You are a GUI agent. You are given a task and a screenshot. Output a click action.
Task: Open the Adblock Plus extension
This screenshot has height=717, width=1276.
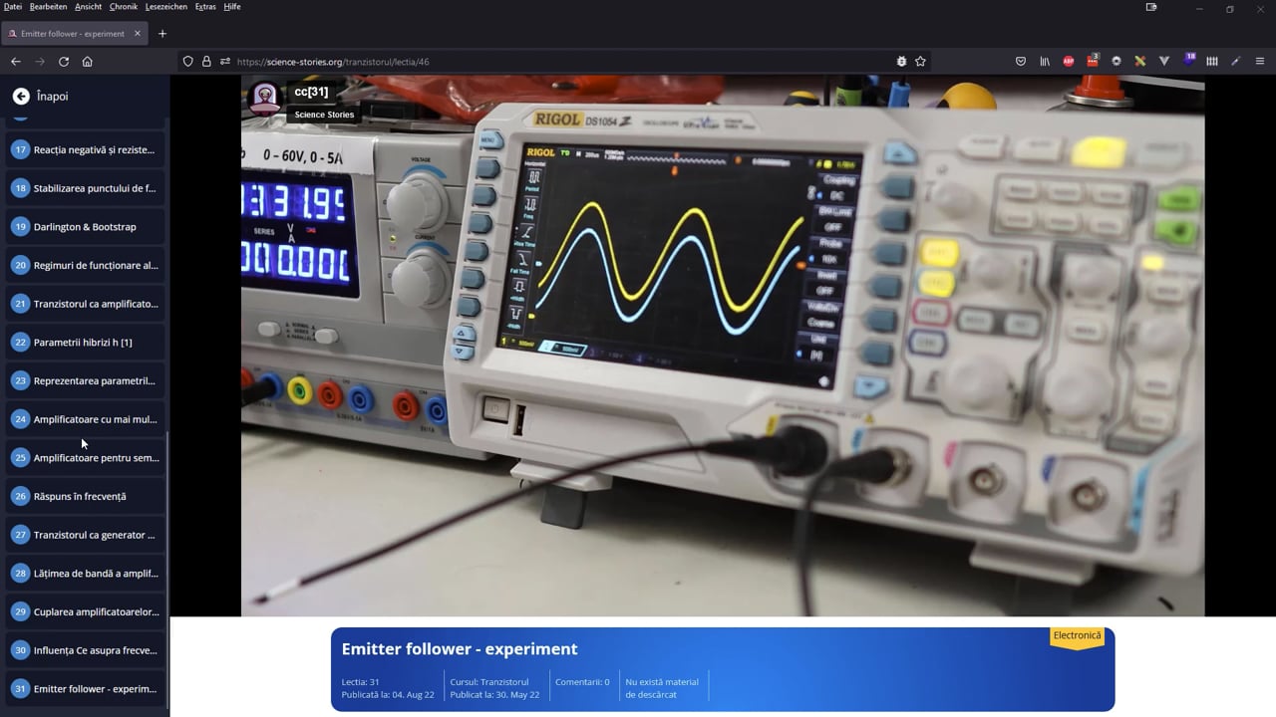(1069, 62)
